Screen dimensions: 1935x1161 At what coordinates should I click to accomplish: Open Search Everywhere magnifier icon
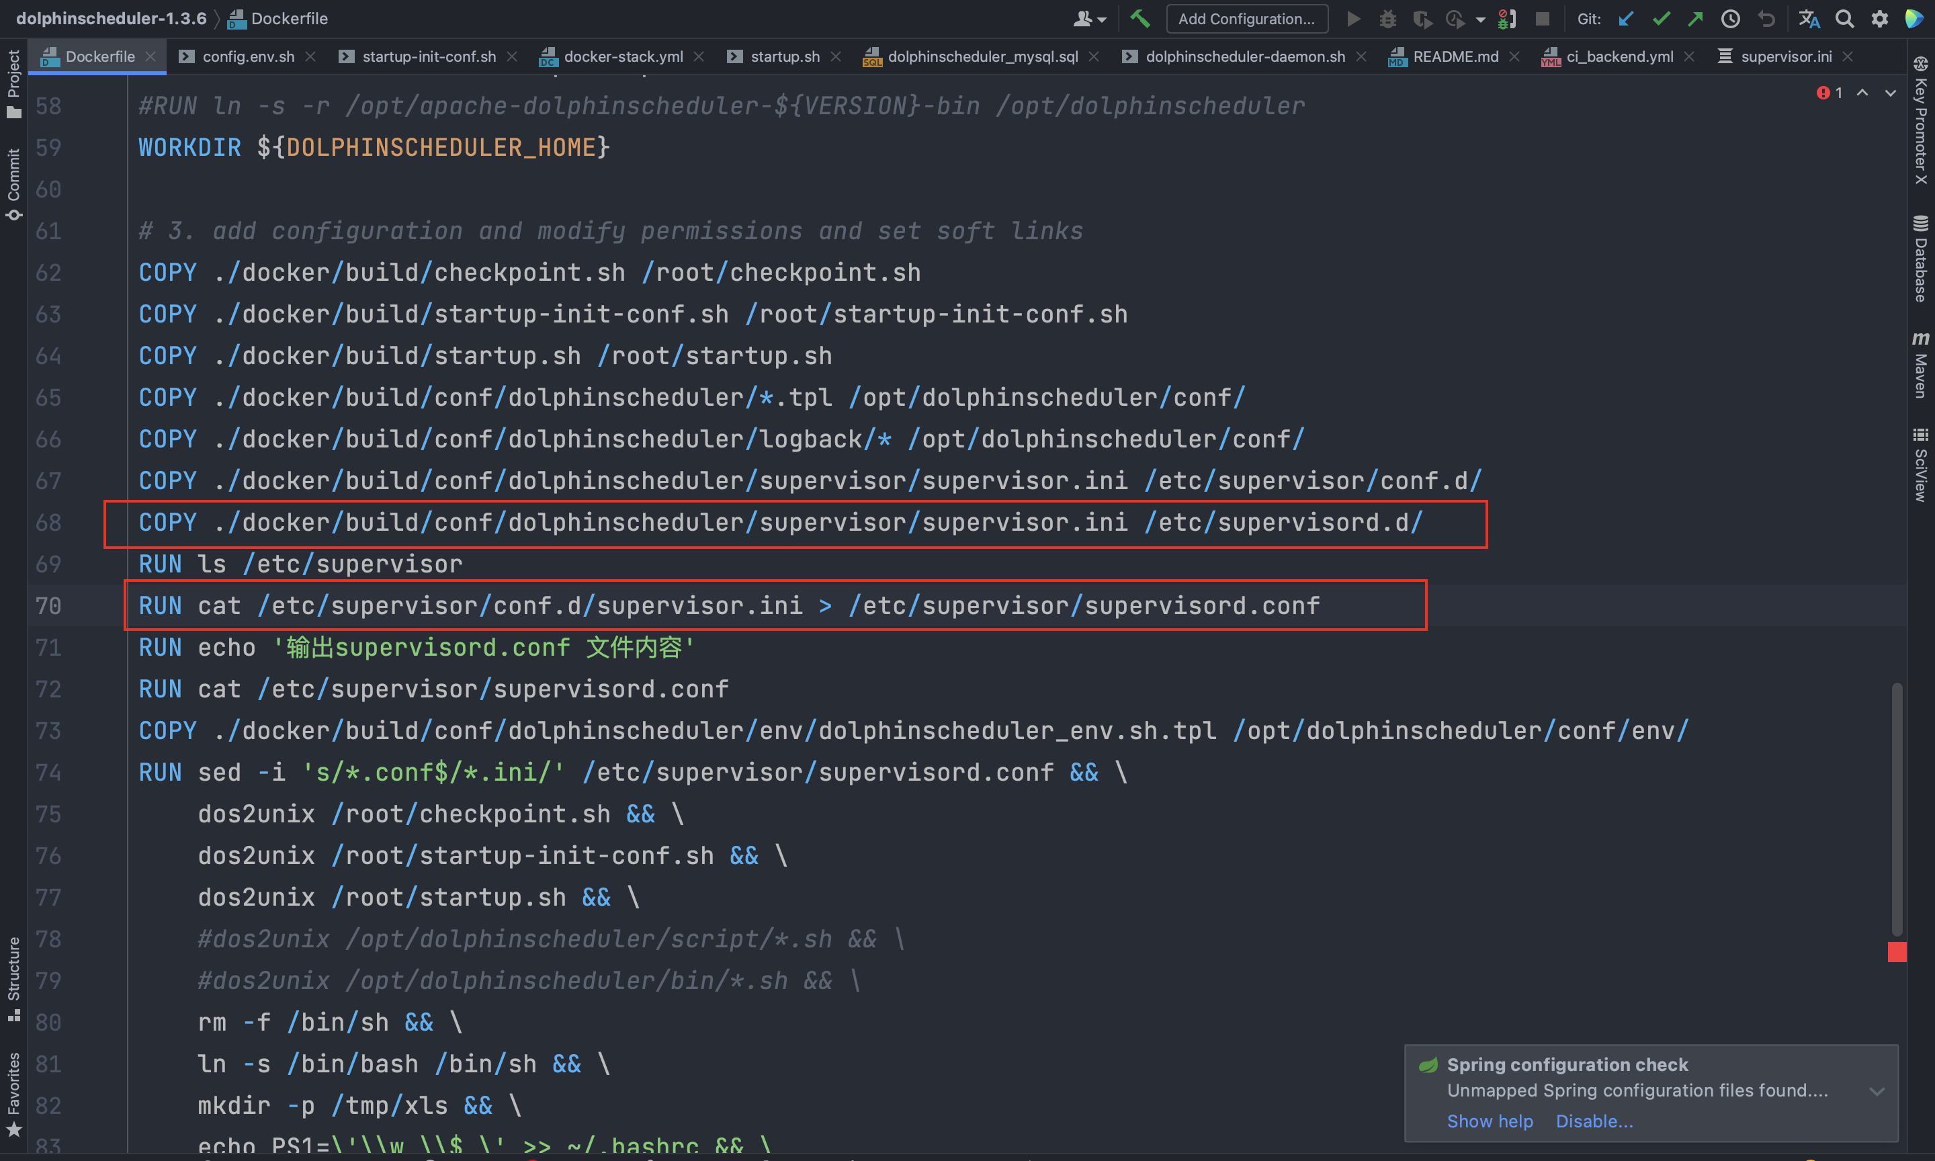(1844, 19)
